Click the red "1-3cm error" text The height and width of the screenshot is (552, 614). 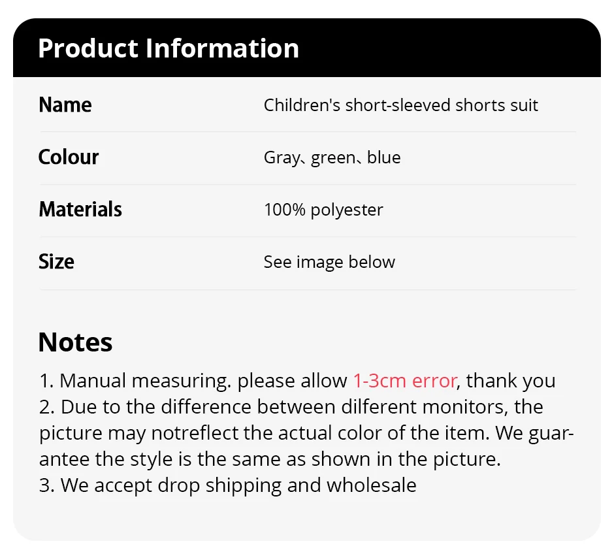(x=405, y=381)
